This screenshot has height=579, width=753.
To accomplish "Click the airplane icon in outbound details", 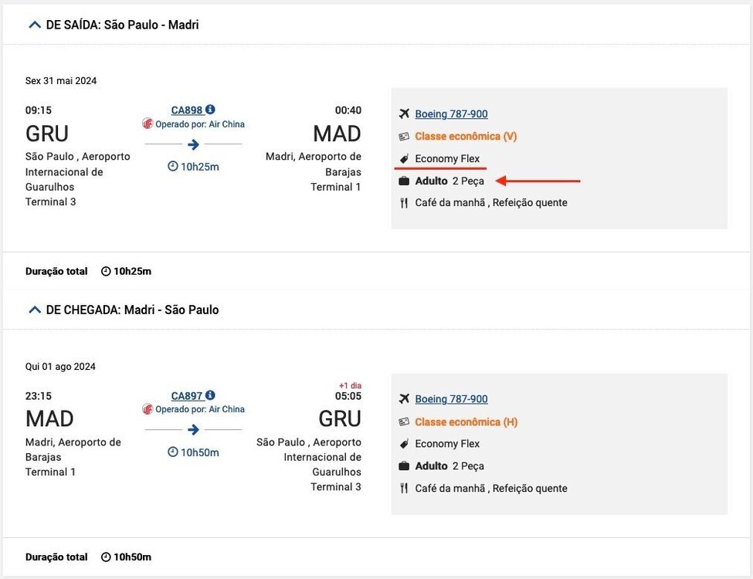I will [403, 114].
